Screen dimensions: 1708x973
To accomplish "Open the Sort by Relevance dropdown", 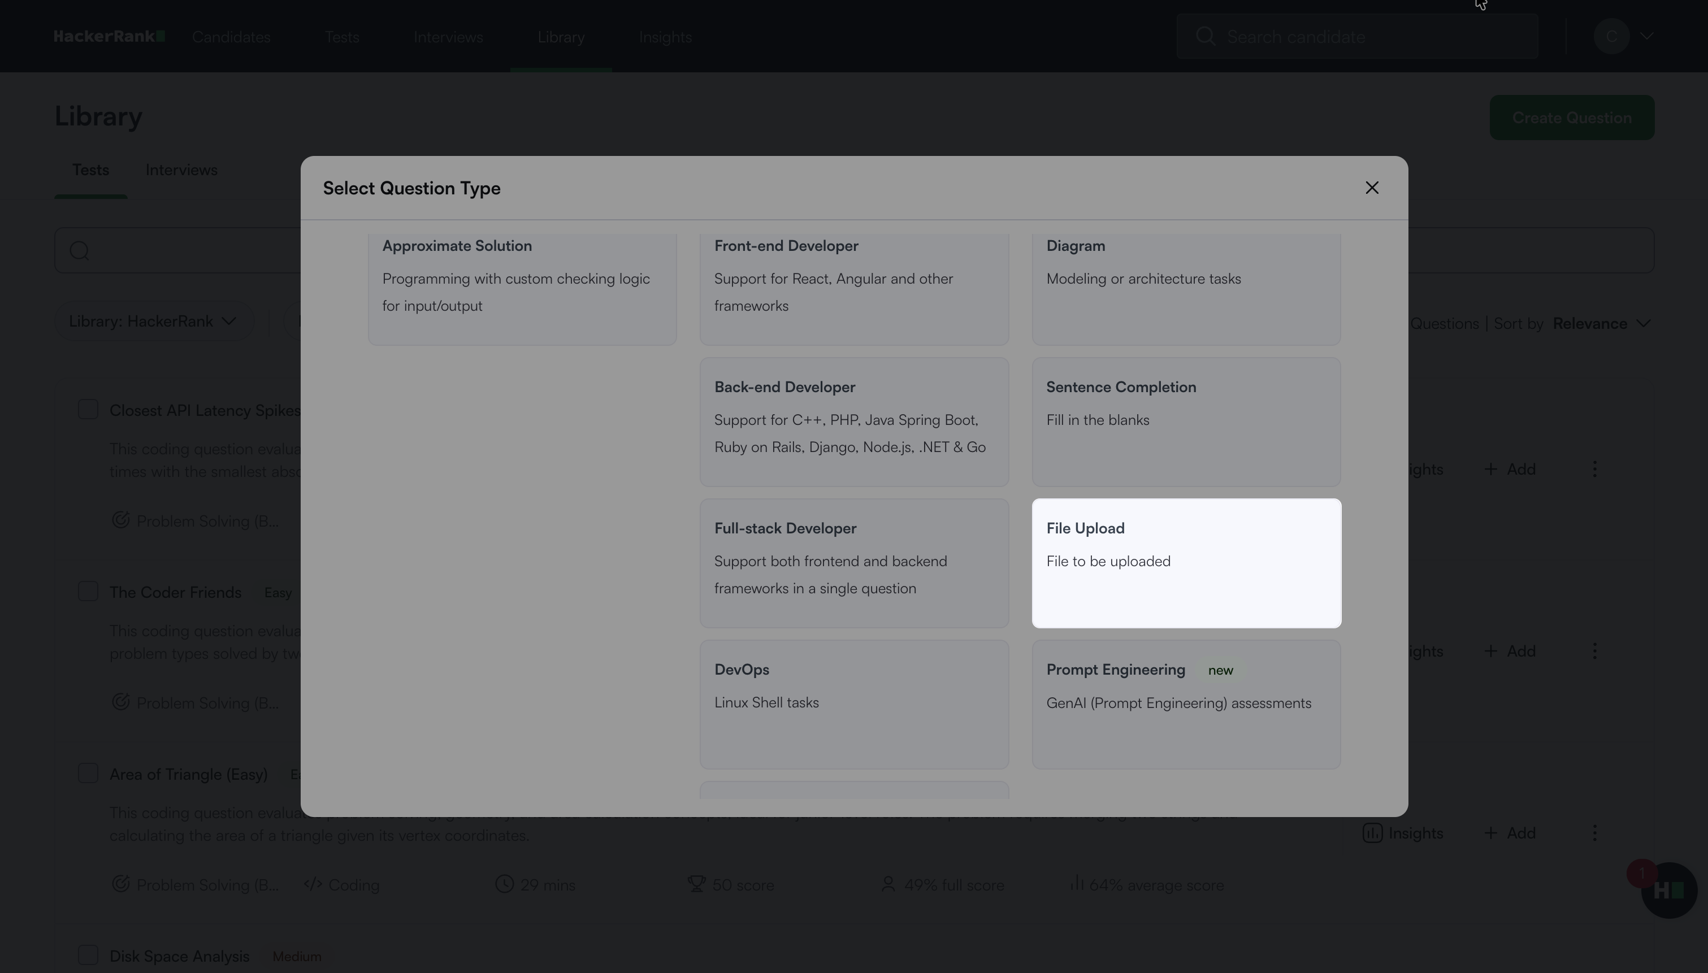I will (x=1601, y=323).
